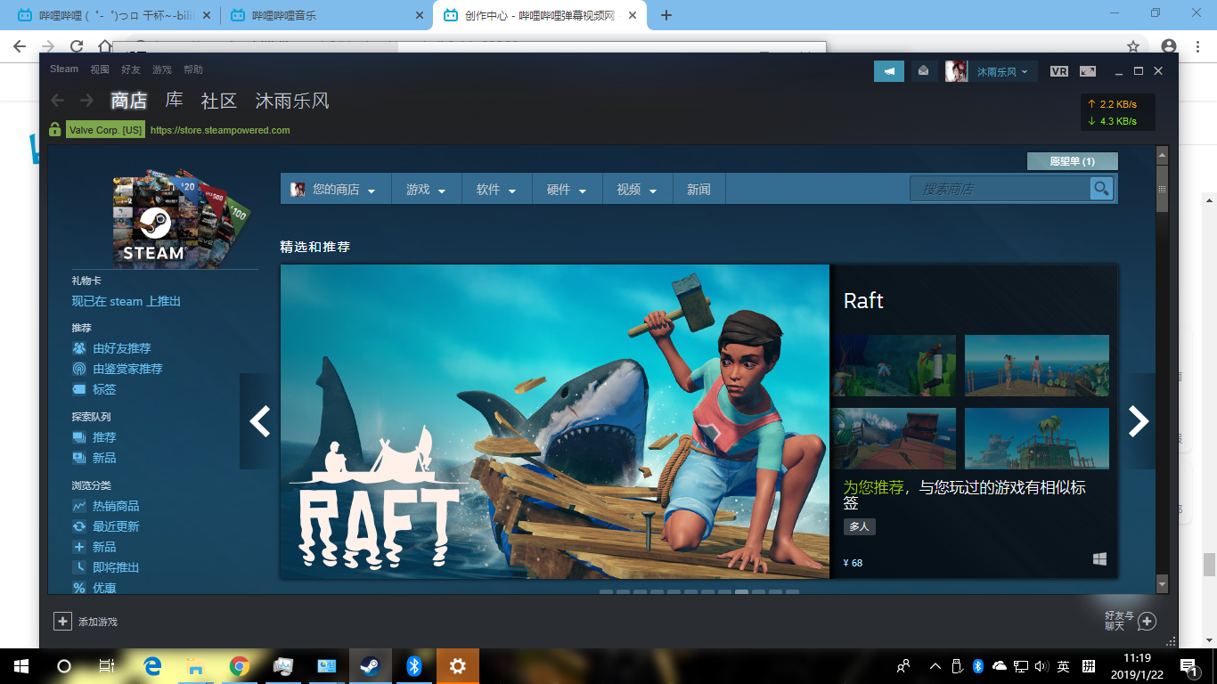Click the store search magnifier button
Screen dimensions: 1217x684
coord(1102,189)
